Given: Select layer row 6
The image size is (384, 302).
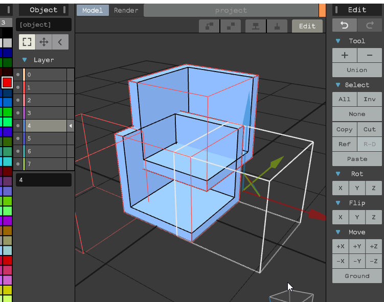Looking at the screenshot, I should (x=44, y=151).
